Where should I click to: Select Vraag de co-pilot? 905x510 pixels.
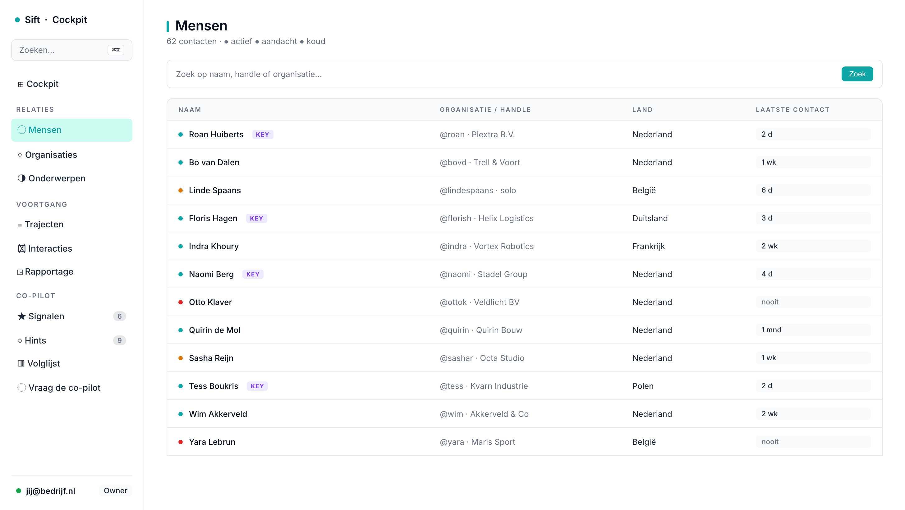tap(72, 388)
